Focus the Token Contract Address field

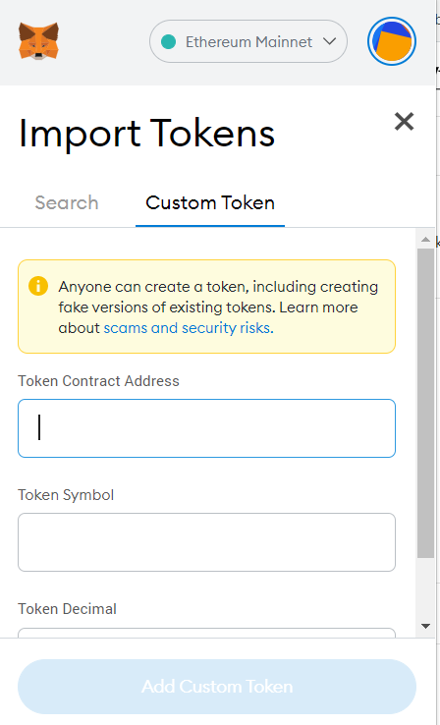206,428
